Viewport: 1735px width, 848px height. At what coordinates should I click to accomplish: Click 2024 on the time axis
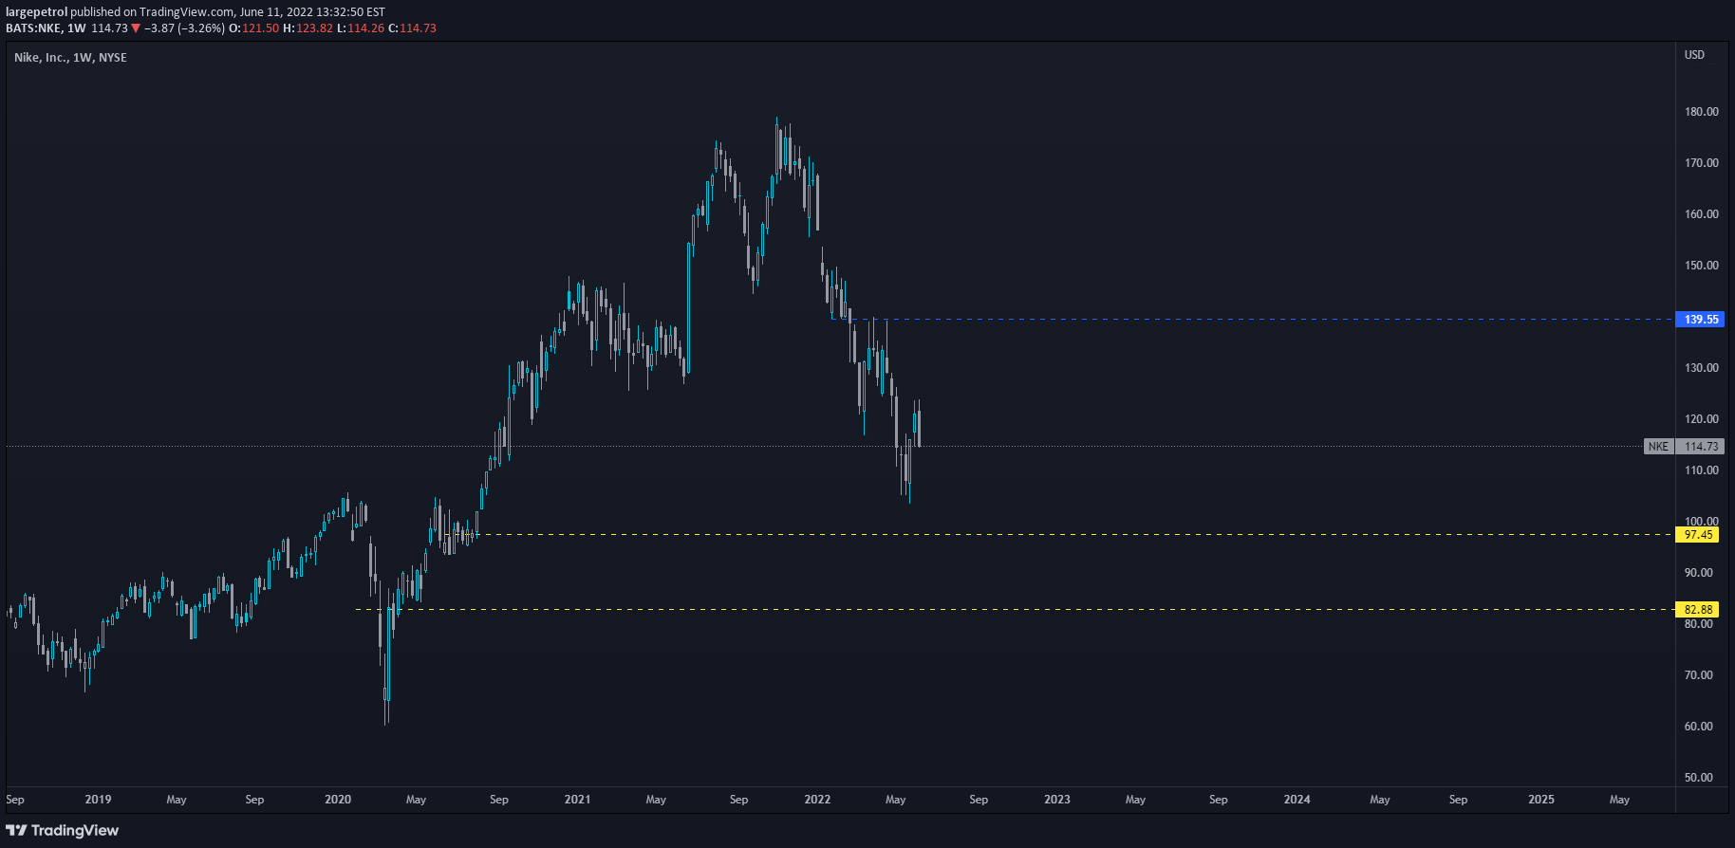(1297, 800)
